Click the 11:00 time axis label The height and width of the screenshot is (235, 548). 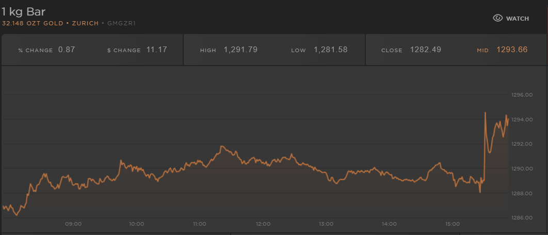coord(200,224)
